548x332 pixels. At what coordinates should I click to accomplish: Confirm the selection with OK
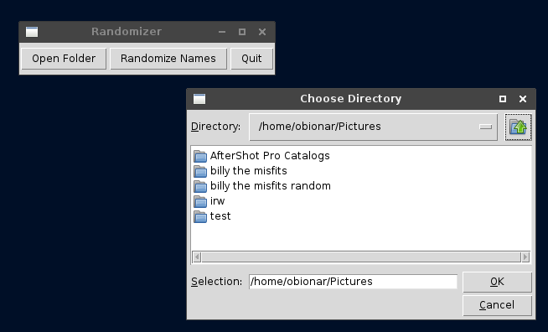[x=497, y=282]
